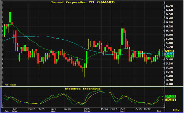Click the Day timeframe label
This screenshot has height=113, width=184.
pyautogui.click(x=176, y=110)
